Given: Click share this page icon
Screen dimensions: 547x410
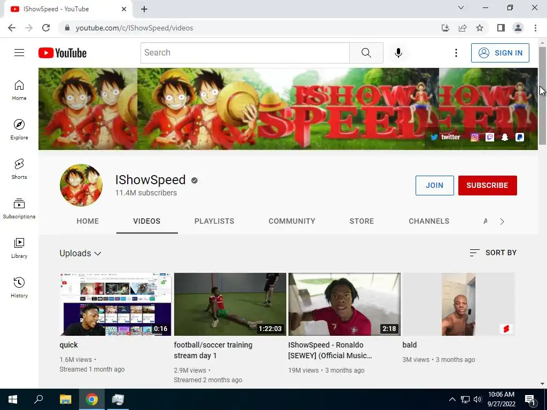Looking at the screenshot, I should 463,28.
